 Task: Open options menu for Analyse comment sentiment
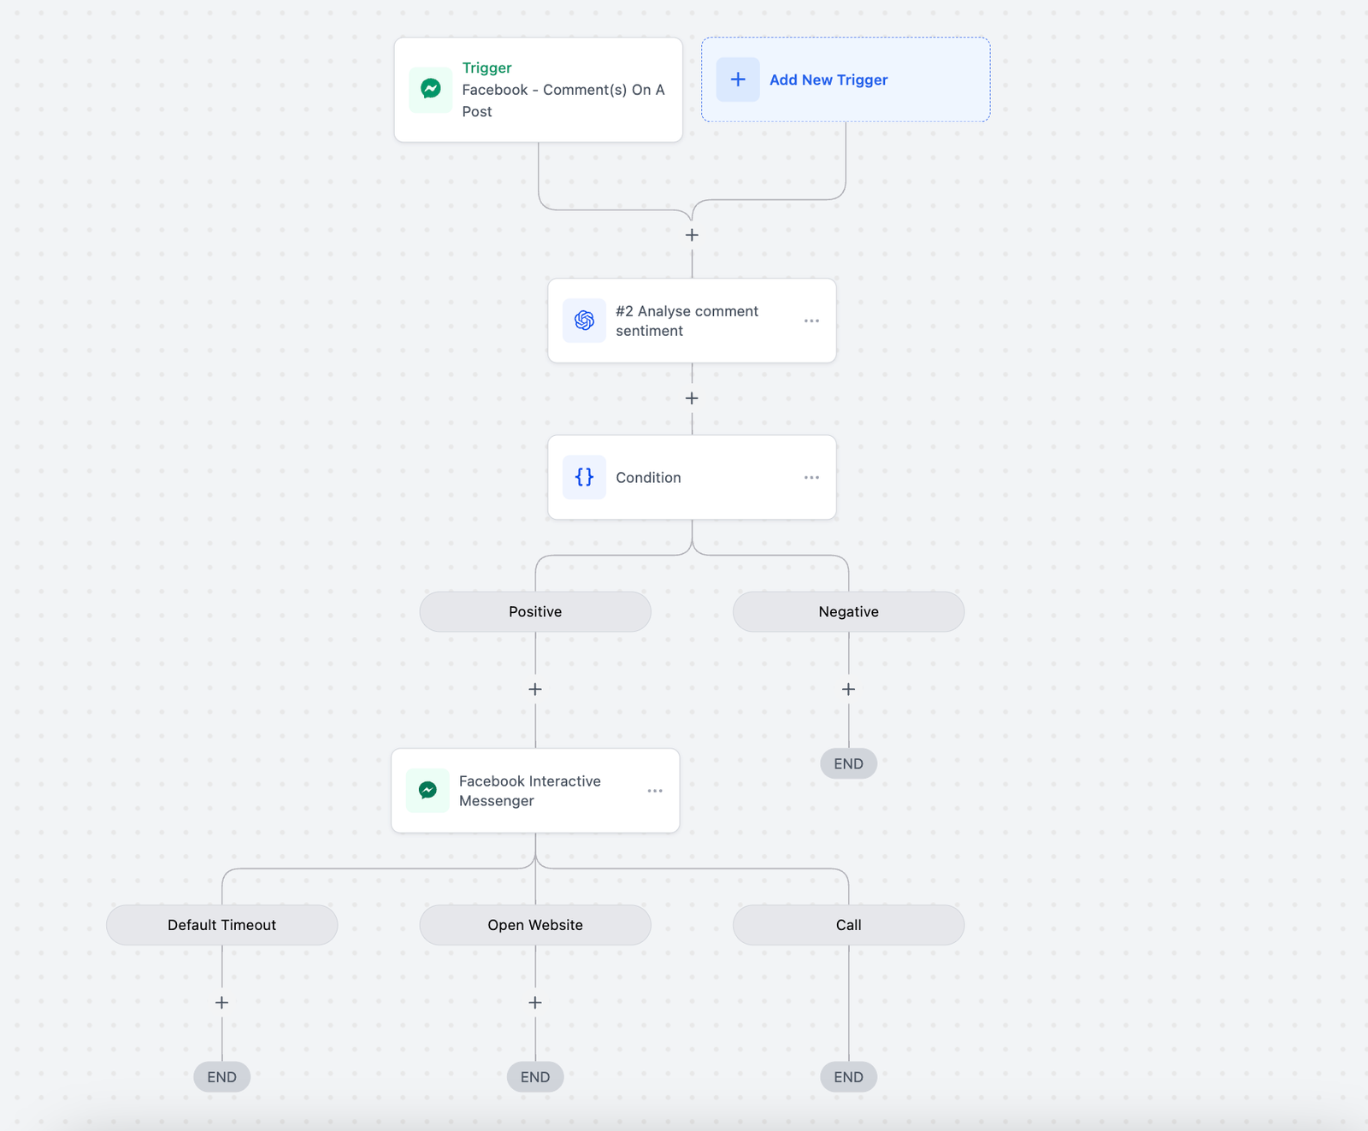811,321
